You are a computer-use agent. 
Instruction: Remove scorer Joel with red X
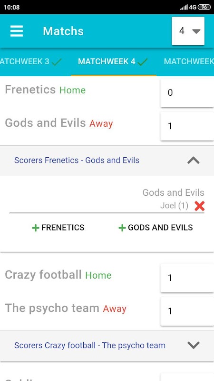coord(199,206)
